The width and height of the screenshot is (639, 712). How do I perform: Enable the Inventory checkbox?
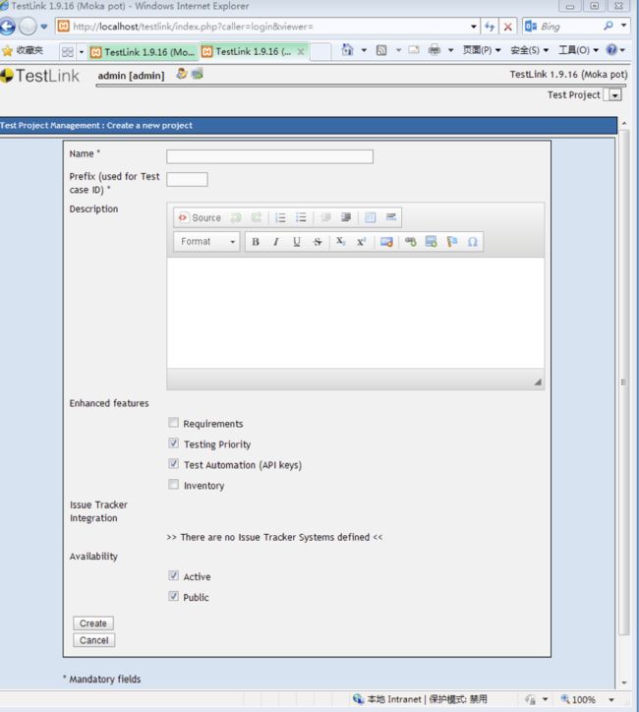[173, 485]
